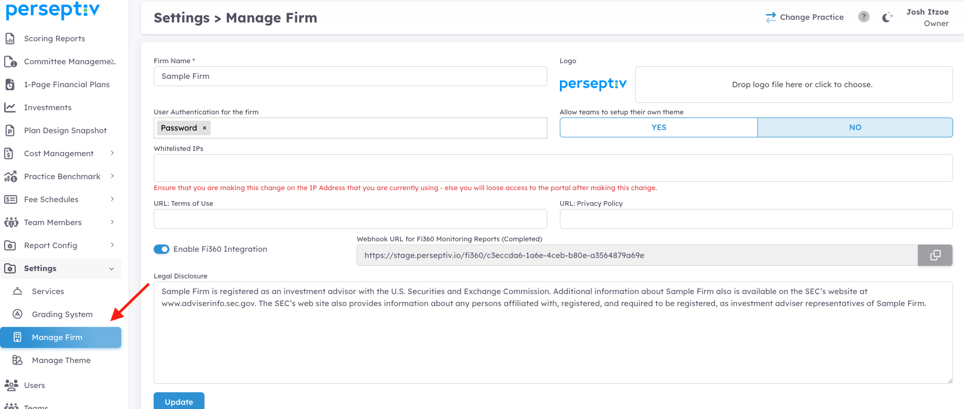Viewport: 964px width, 409px height.
Task: Click the Scoring Reports sidebar icon
Action: point(10,39)
